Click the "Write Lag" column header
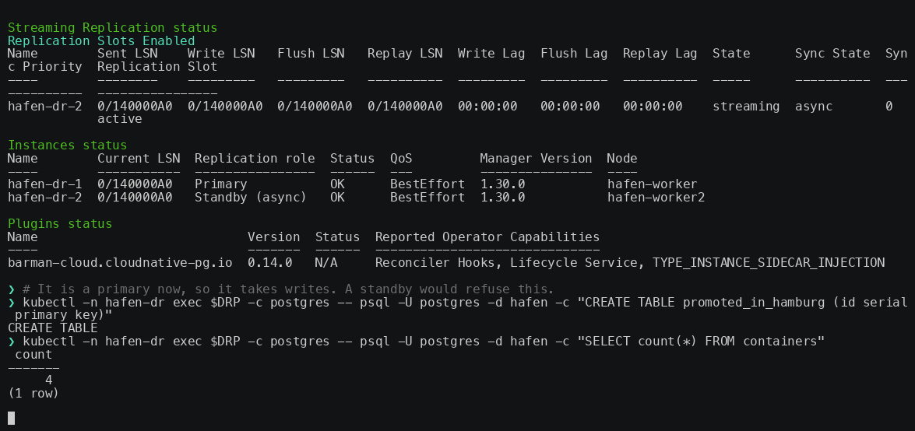915x431 pixels. pyautogui.click(x=491, y=54)
